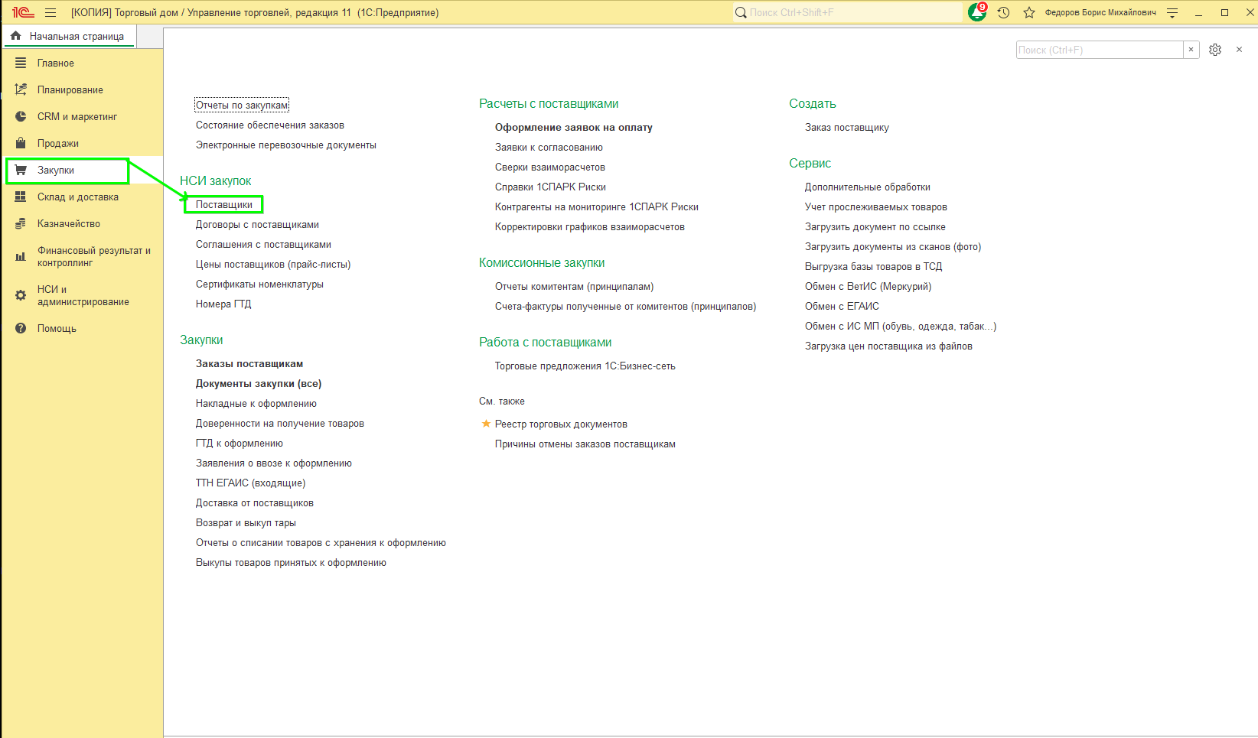
Task: Click the Помощь question mark icon
Action: 21,329
